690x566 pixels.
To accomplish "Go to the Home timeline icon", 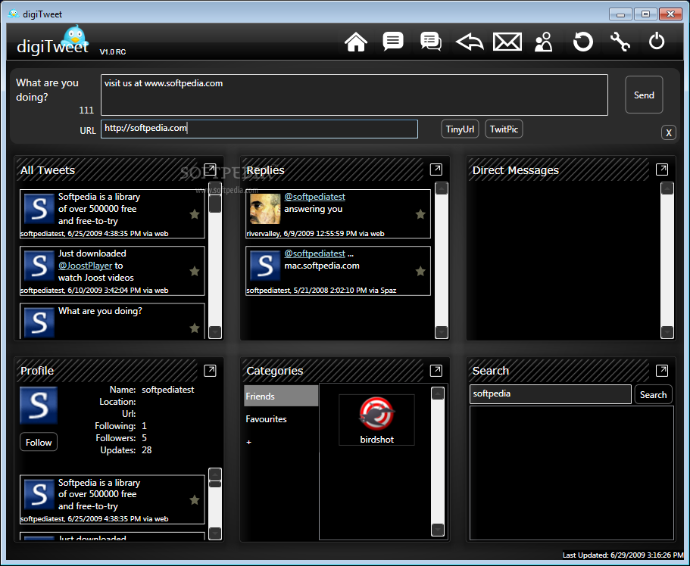I will point(355,42).
